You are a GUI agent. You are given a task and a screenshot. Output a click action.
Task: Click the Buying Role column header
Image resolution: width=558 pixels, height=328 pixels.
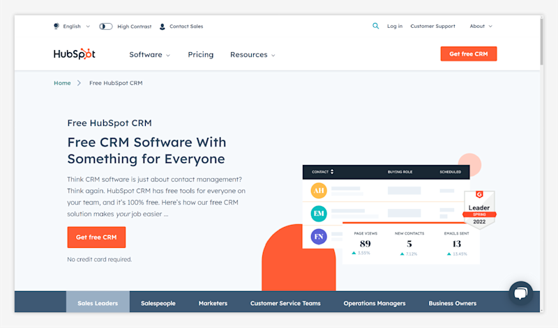pyautogui.click(x=400, y=172)
